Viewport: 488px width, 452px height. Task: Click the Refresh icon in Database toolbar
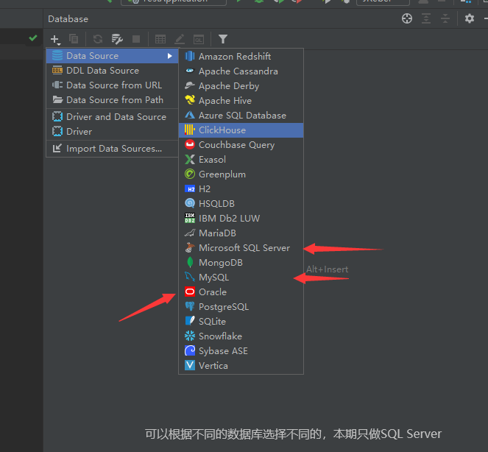(x=98, y=39)
